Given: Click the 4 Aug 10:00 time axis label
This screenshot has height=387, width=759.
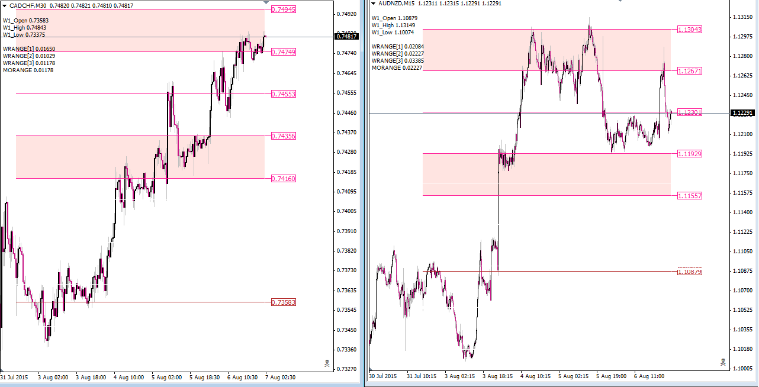Looking at the screenshot, I should pos(129,377).
